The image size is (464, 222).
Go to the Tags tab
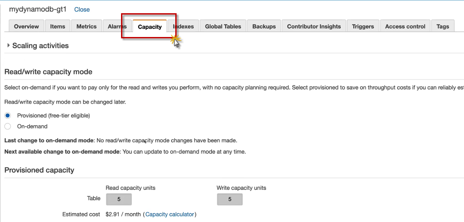(443, 26)
